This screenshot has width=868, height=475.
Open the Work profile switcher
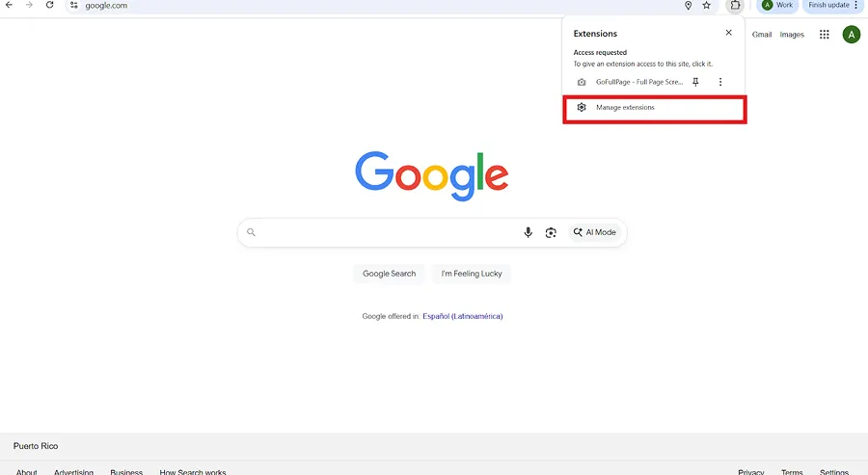777,5
